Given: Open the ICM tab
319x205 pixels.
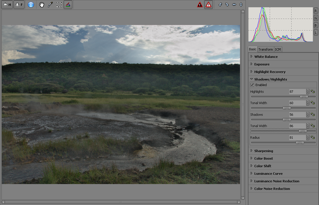Looking at the screenshot, I should click(278, 49).
